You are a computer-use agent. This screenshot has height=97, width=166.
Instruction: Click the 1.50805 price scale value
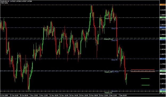(163, 15)
